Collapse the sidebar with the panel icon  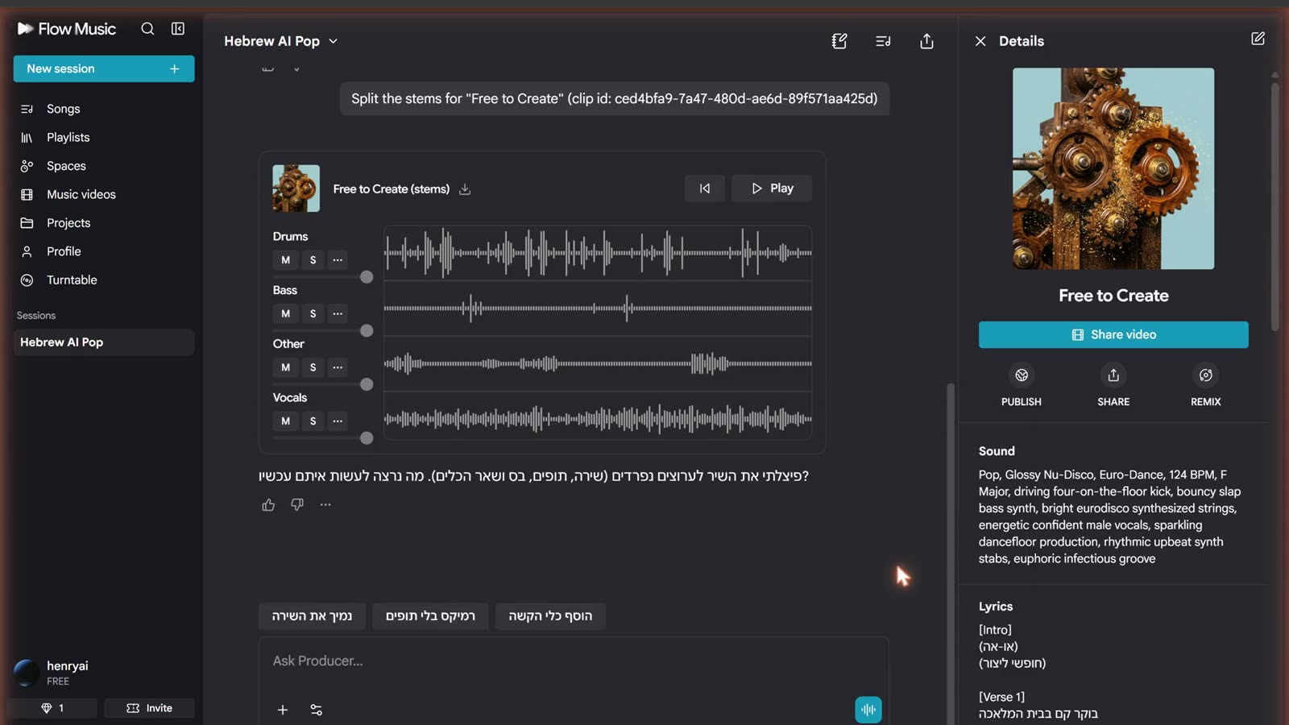(x=178, y=29)
